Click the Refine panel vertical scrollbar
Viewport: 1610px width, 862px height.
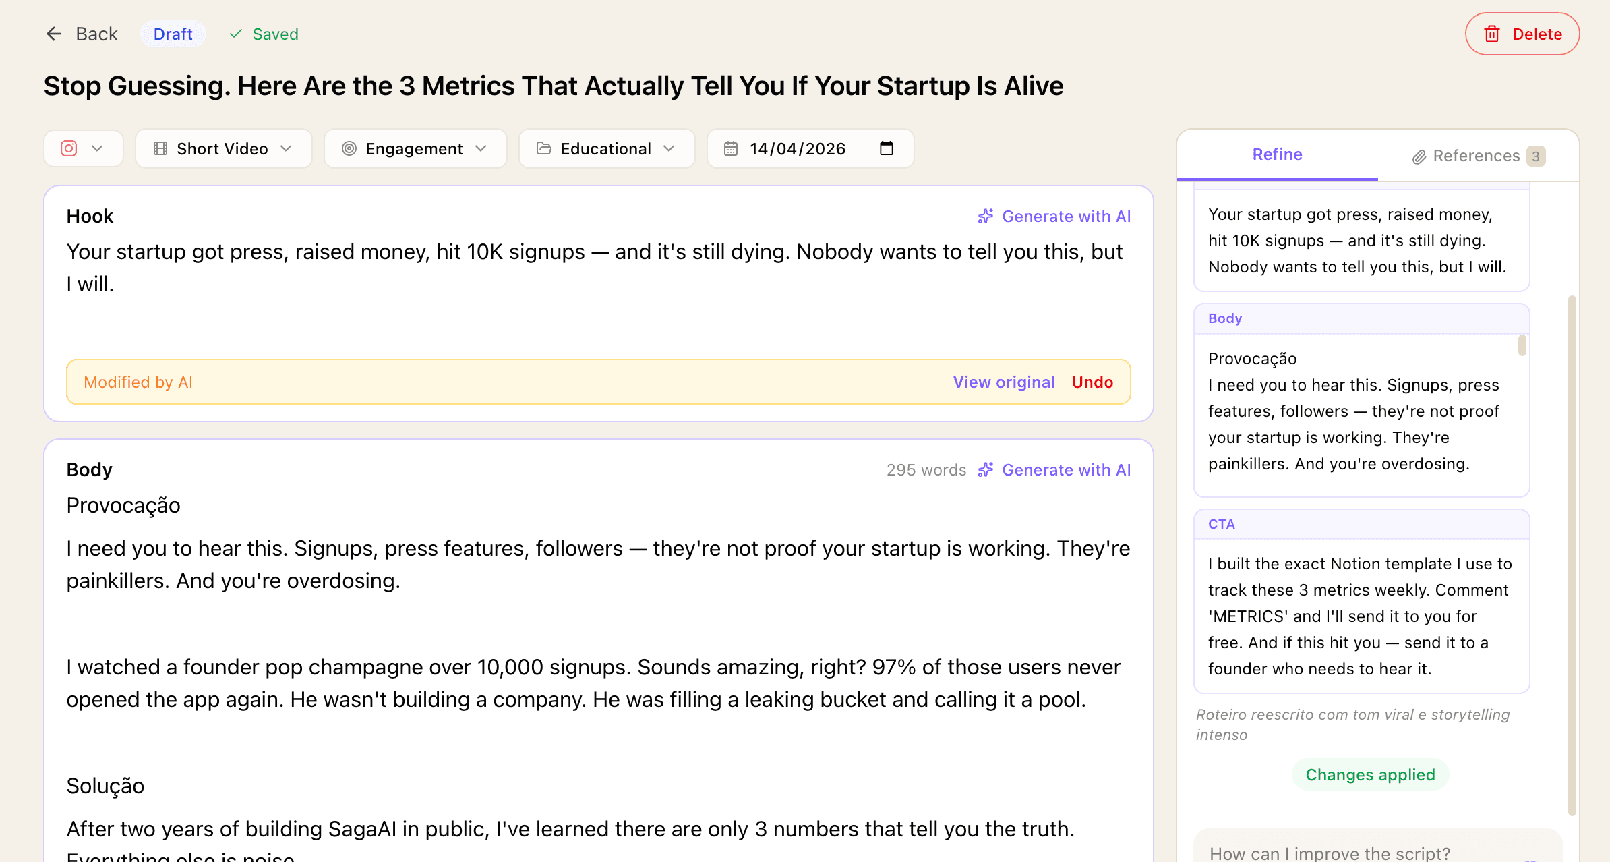tap(1572, 554)
